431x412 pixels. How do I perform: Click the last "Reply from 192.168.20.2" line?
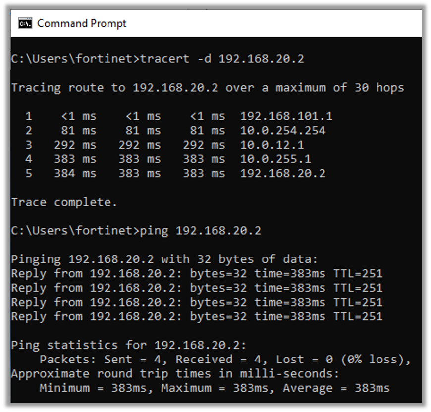pyautogui.click(x=197, y=316)
